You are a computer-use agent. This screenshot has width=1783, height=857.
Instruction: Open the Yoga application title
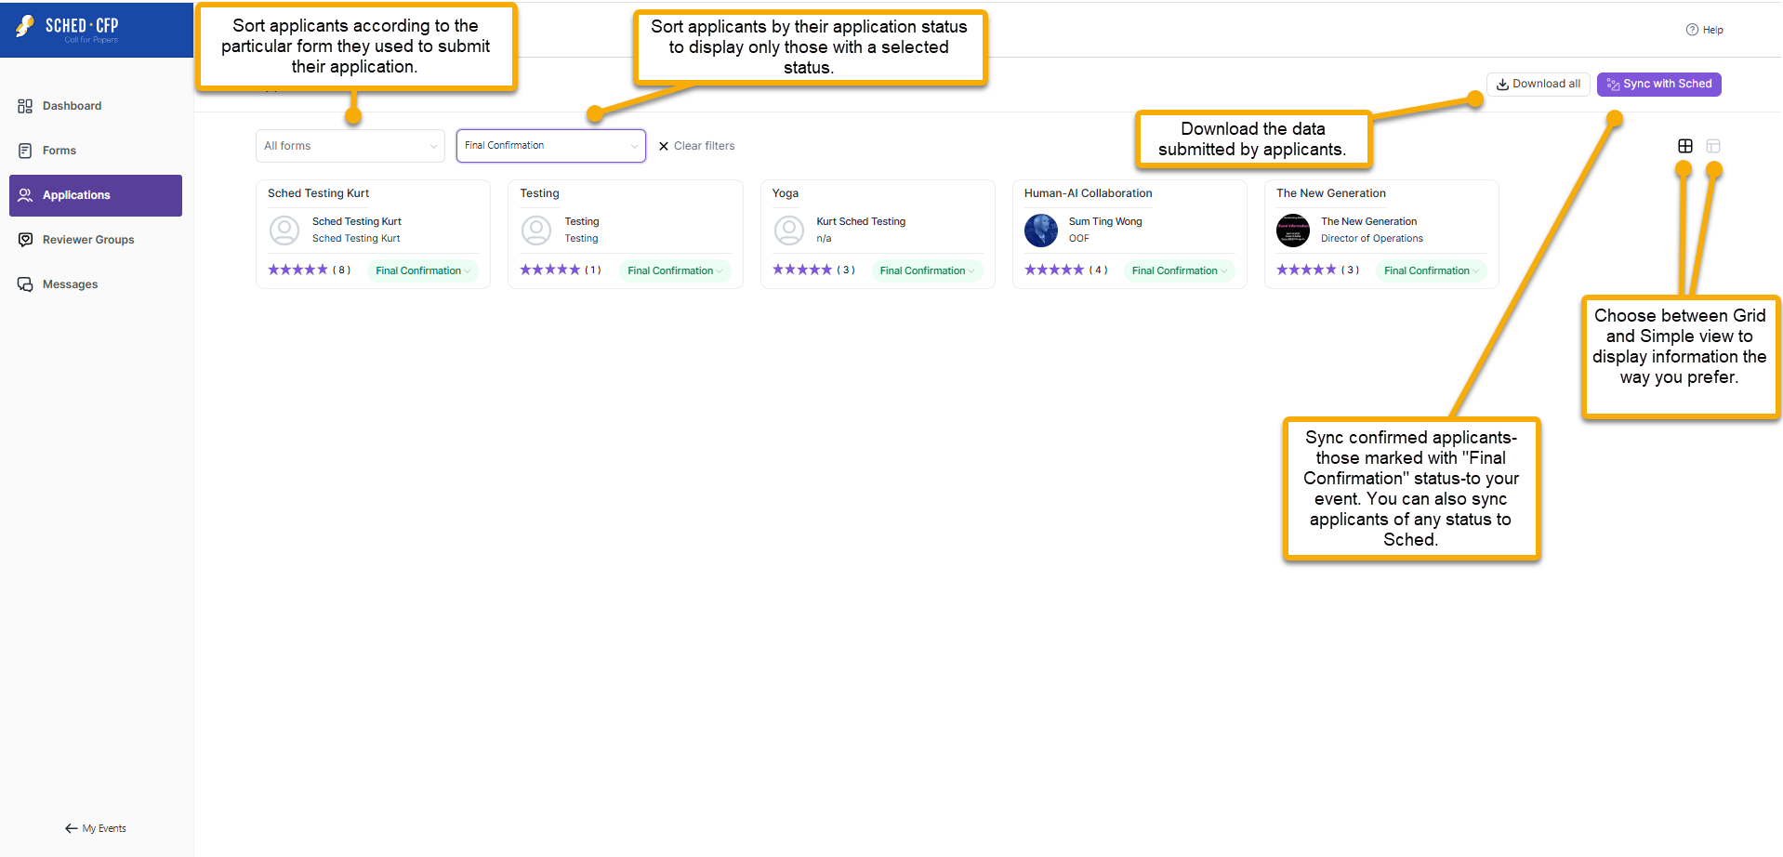tap(786, 193)
